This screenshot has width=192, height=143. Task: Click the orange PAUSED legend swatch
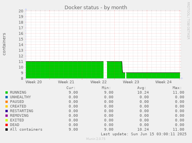coord(7,102)
